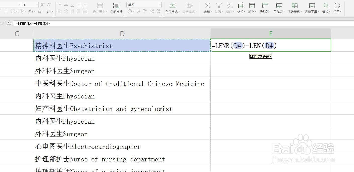Clear formatting with the eraser icon
The image size is (354, 172).
[x=49, y=11]
